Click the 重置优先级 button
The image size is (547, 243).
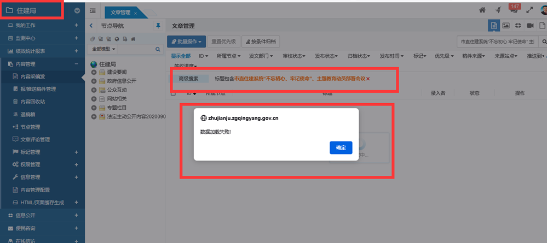pyautogui.click(x=223, y=42)
